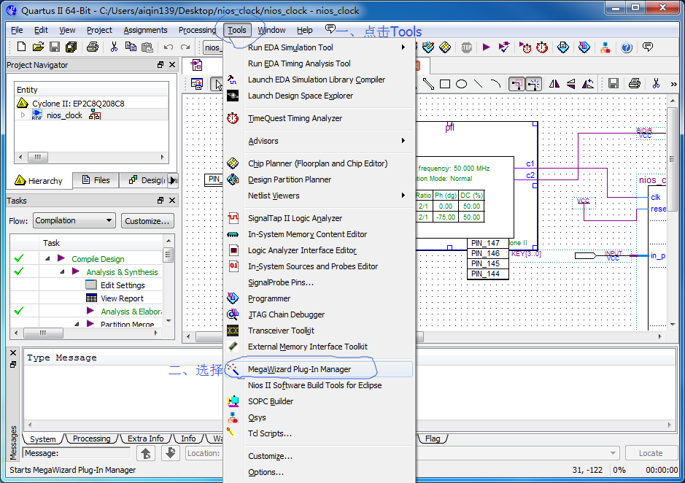Open Compilation Report toolbar icon
The width and height of the screenshot is (685, 483).
coord(563,47)
